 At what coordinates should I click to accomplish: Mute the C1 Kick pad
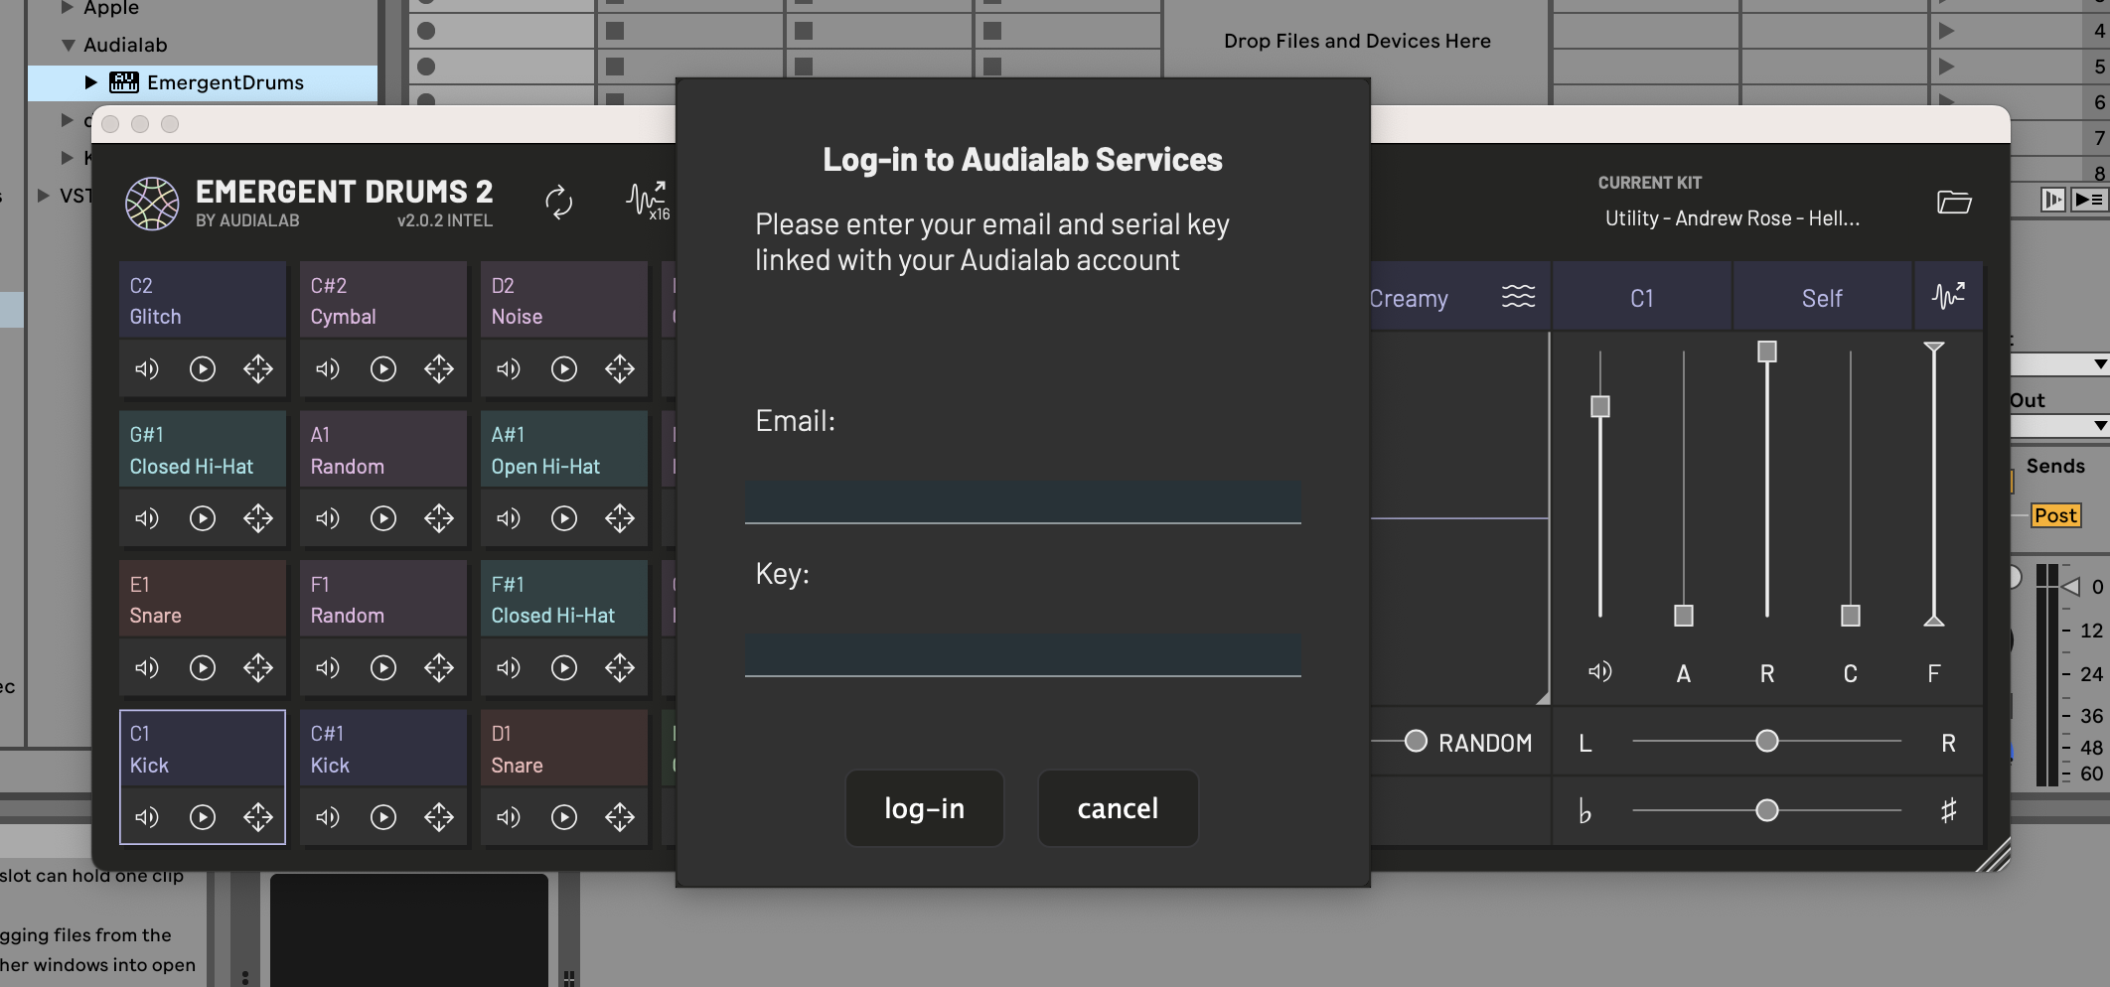[x=147, y=817]
